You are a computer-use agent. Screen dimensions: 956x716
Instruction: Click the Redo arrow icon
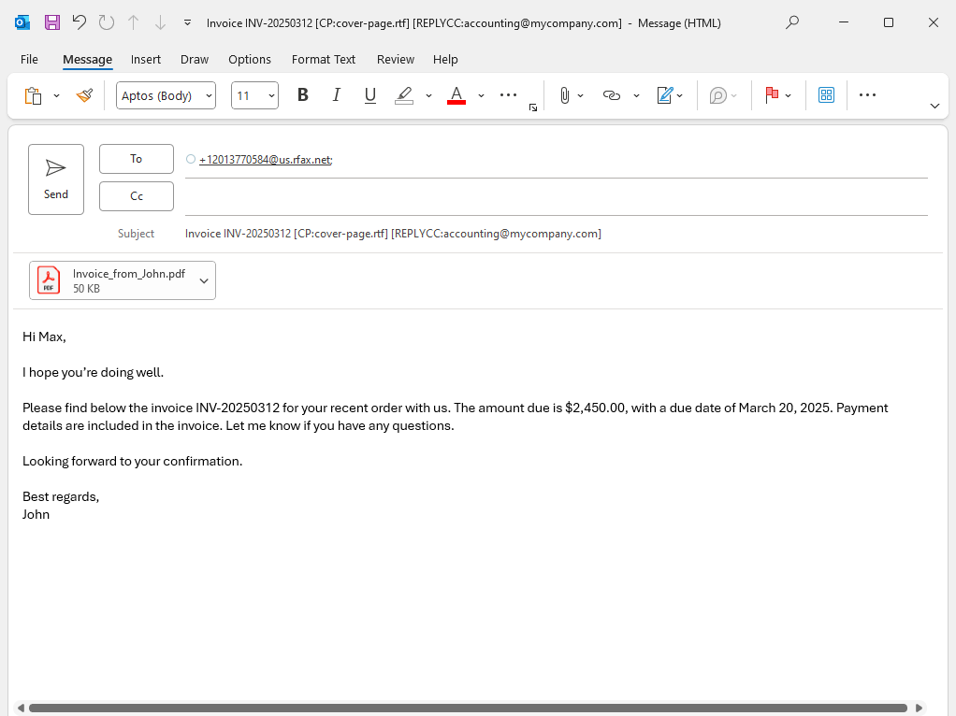coord(107,22)
